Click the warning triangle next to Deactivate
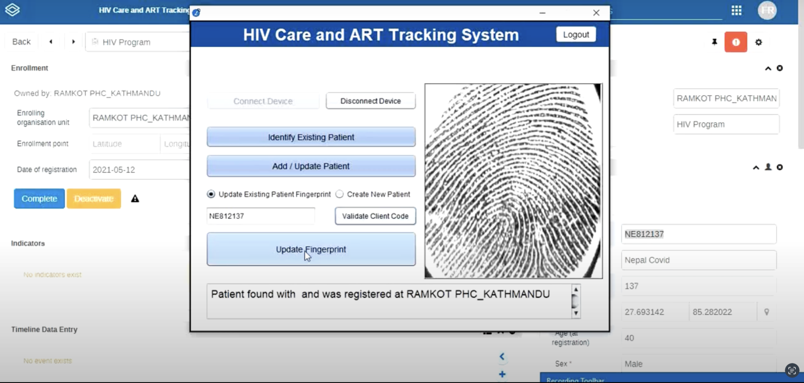Image resolution: width=804 pixels, height=383 pixels. point(135,199)
